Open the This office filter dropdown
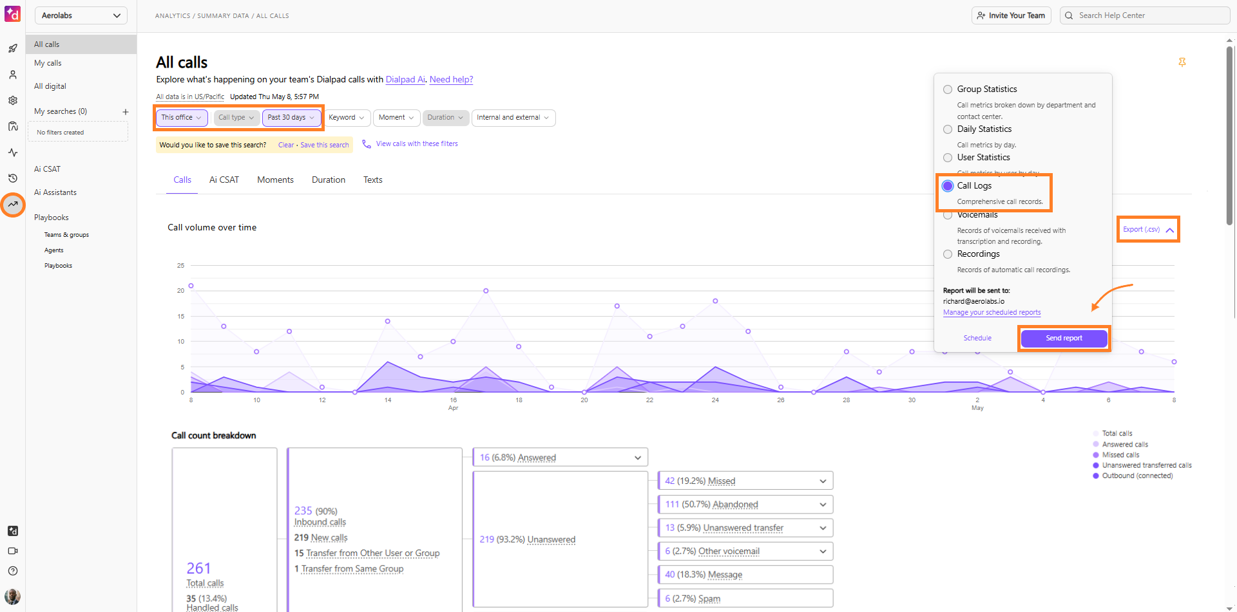 (181, 118)
